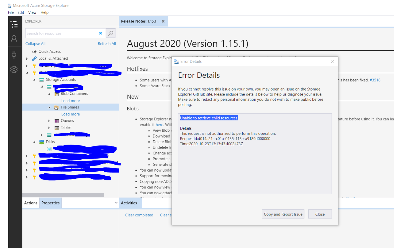
Task: Click the Refresh All link
Action: [x=107, y=43]
